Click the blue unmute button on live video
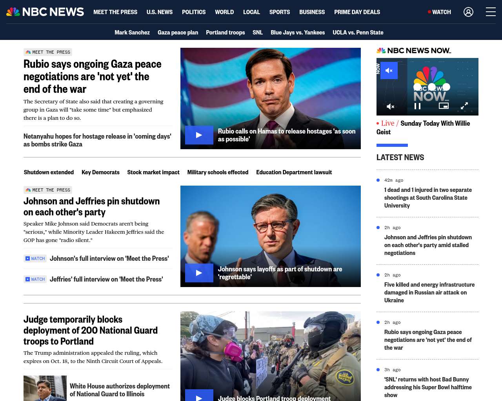Image resolution: width=502 pixels, height=401 pixels. 389,70
